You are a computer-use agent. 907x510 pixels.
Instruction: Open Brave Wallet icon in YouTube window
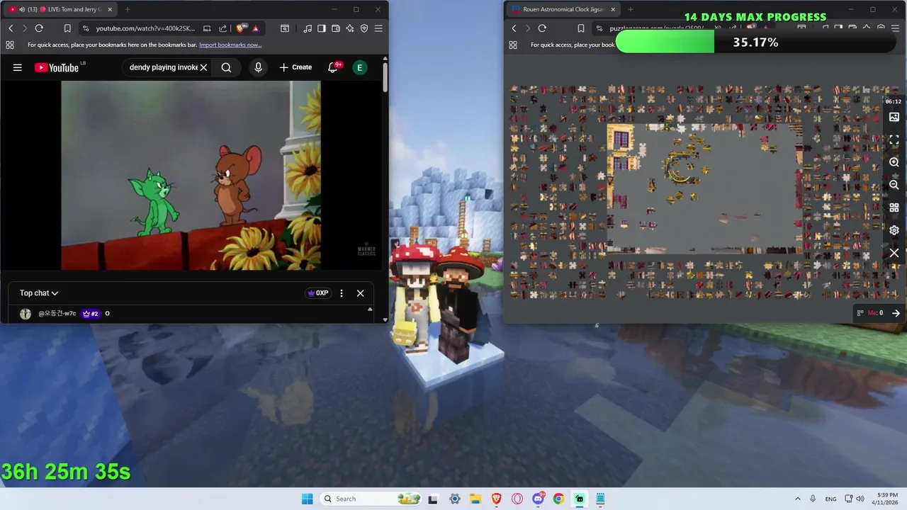(x=336, y=28)
